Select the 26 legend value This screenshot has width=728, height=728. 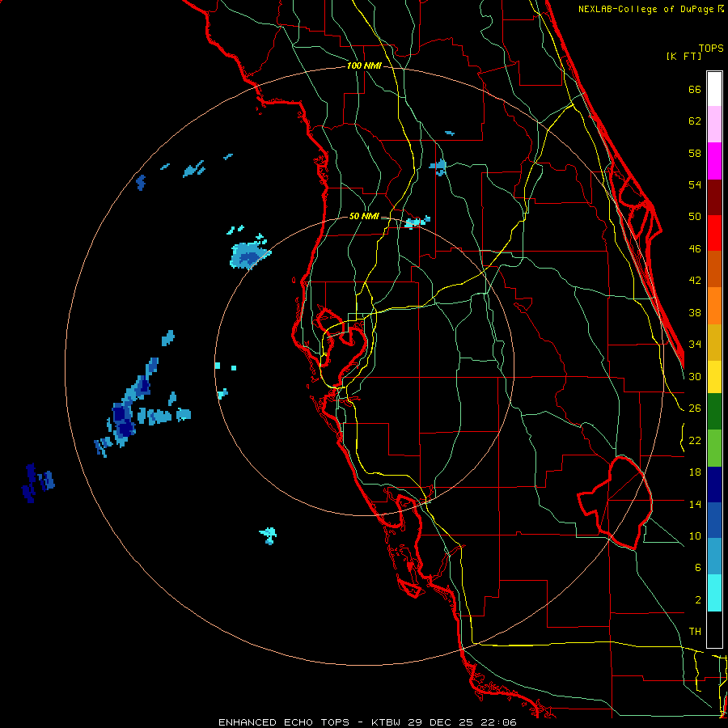click(695, 408)
